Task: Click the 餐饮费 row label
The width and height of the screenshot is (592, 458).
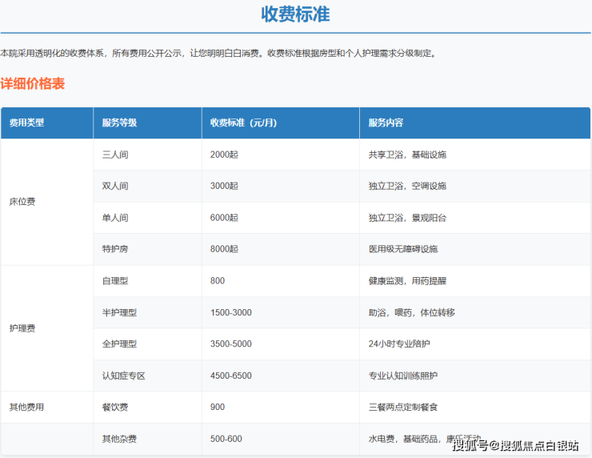Action: coord(115,408)
